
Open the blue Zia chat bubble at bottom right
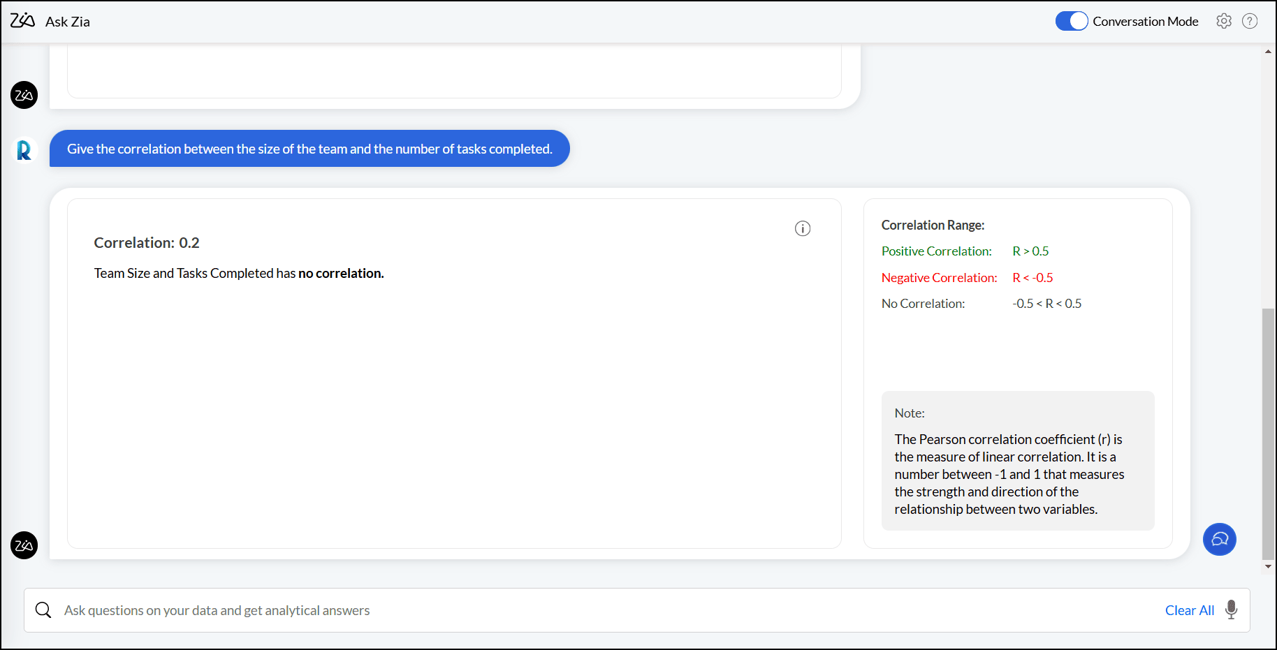1220,539
